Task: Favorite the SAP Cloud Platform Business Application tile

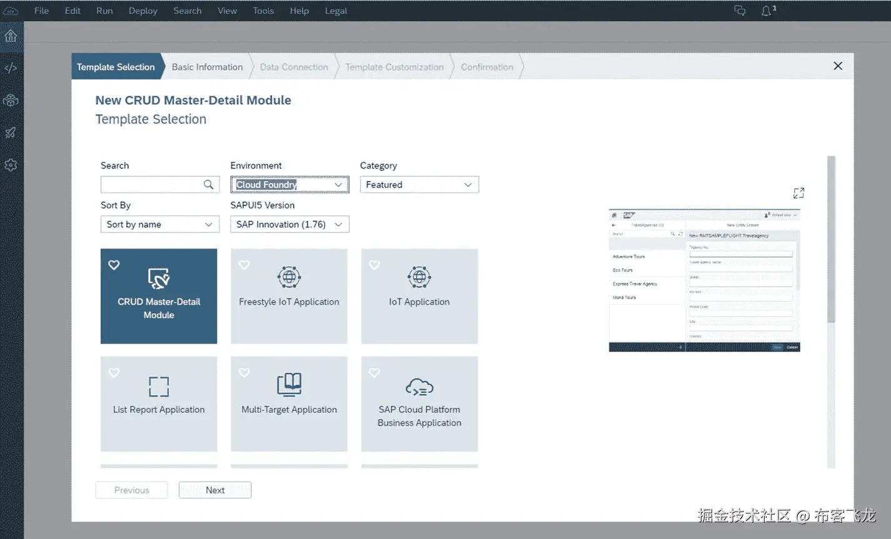Action: 374,373
